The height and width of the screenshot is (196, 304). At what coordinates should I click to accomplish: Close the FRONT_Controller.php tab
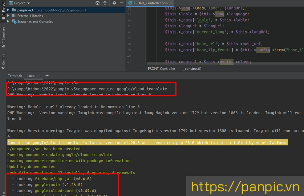coord(170,3)
